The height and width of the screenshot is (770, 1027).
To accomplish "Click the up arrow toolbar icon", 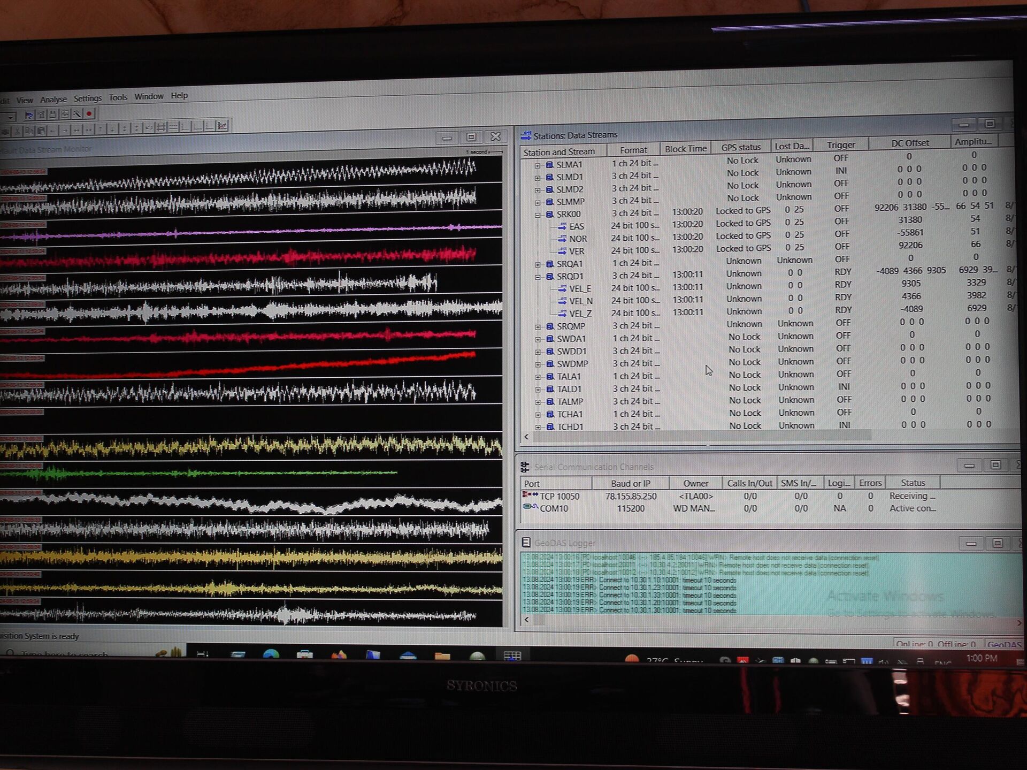I will point(100,129).
